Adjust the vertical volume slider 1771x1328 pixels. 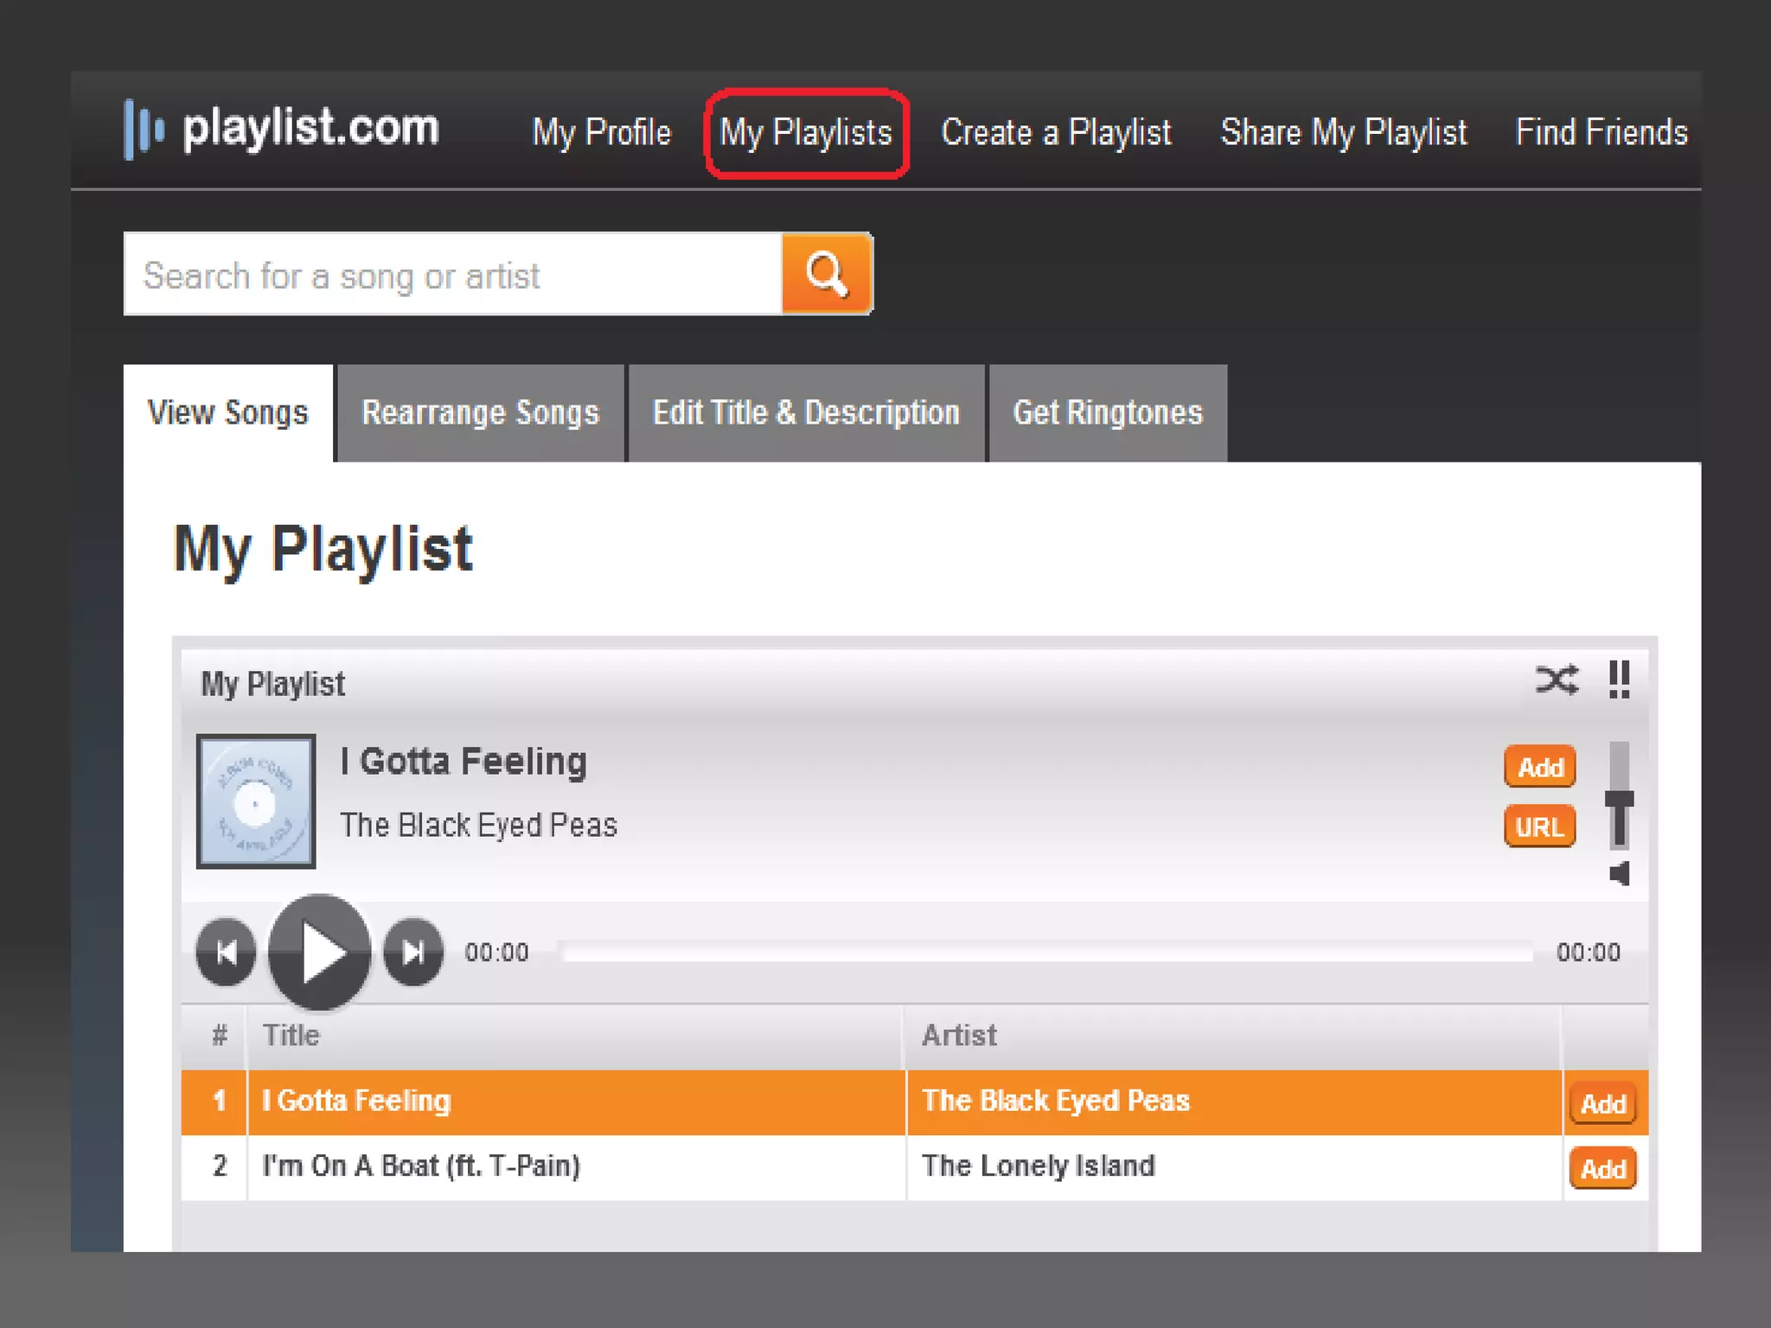[x=1619, y=801]
